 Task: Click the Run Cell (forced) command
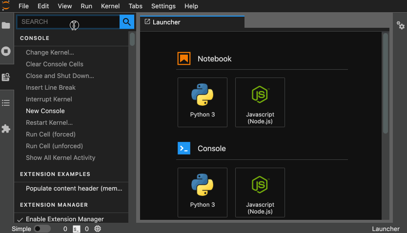pyautogui.click(x=51, y=134)
